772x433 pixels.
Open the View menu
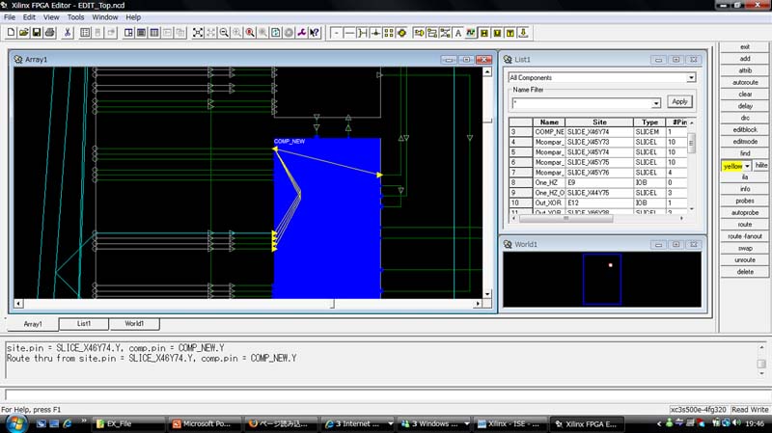pyautogui.click(x=51, y=17)
